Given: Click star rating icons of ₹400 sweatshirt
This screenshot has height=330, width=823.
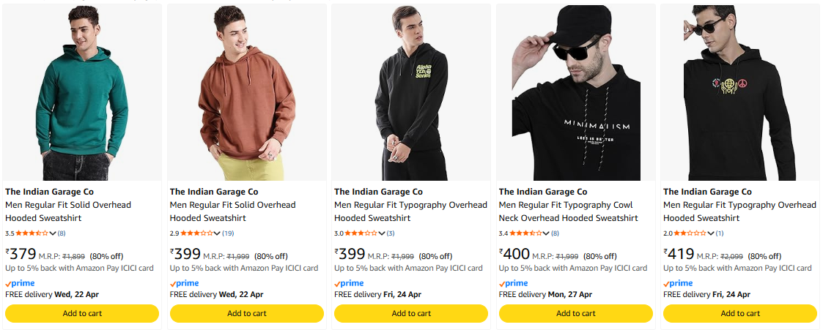Looking at the screenshot, I should pyautogui.click(x=525, y=233).
